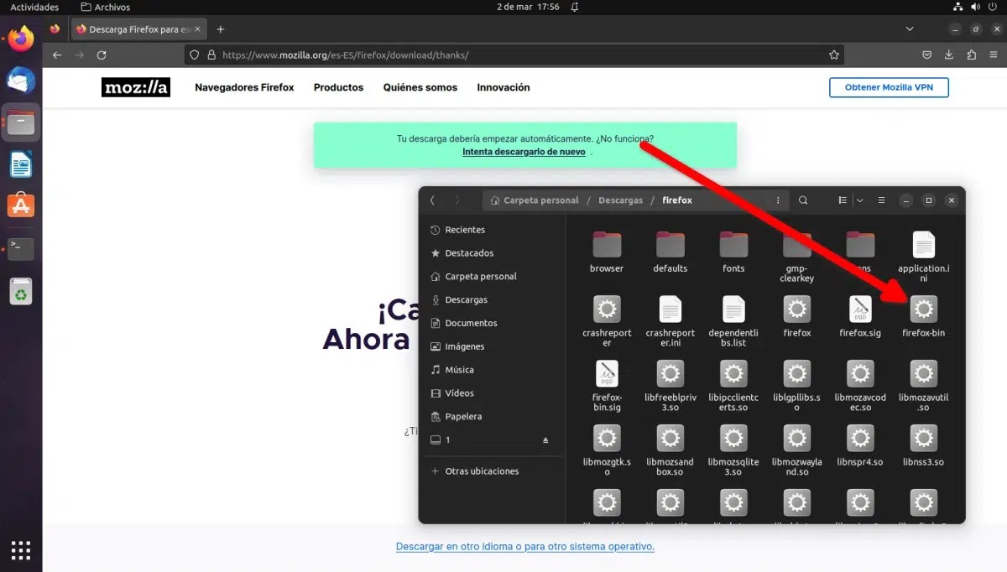Viewport: 1007px width, 572px height.
Task: Open Firefox from the Ubuntu dock
Action: pos(21,39)
